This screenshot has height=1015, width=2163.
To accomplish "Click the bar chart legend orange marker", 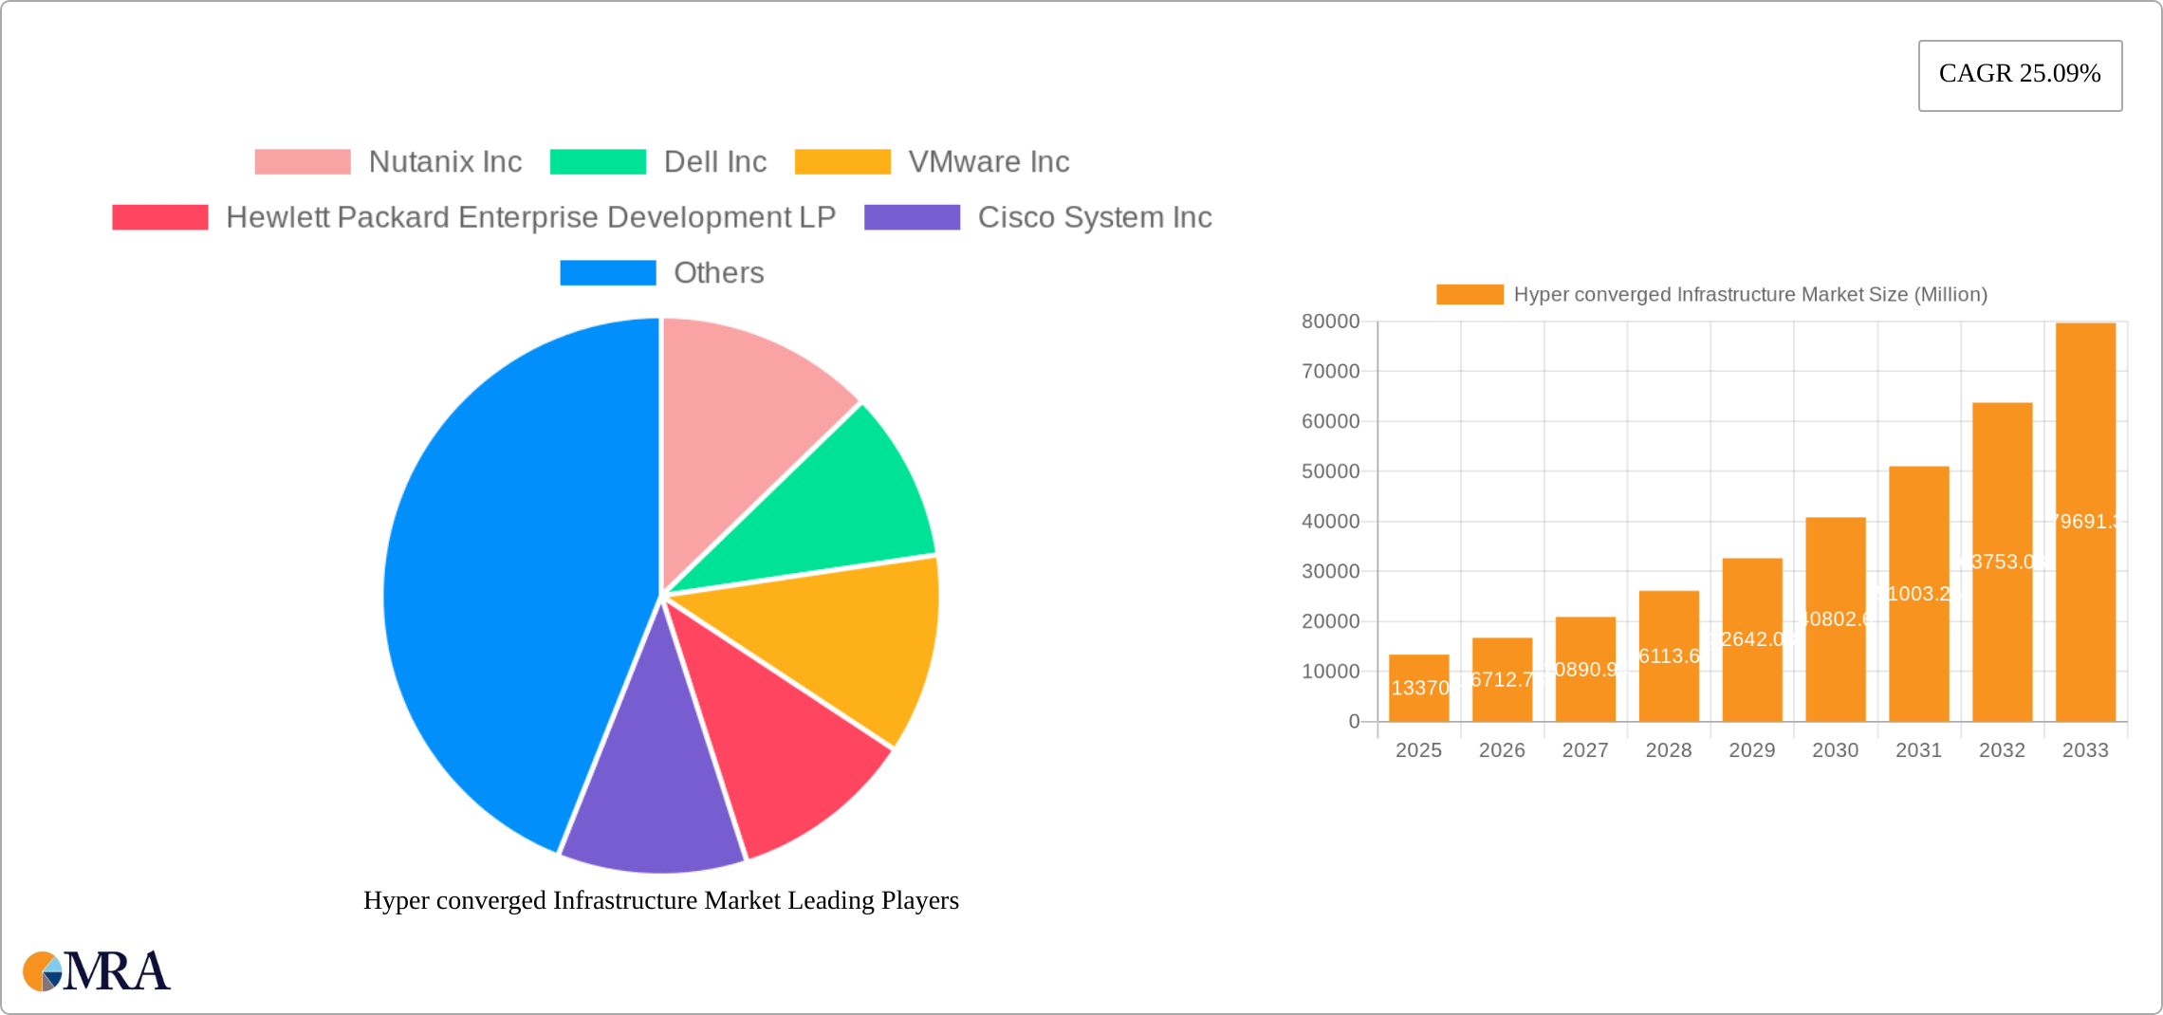I will coord(1469,294).
